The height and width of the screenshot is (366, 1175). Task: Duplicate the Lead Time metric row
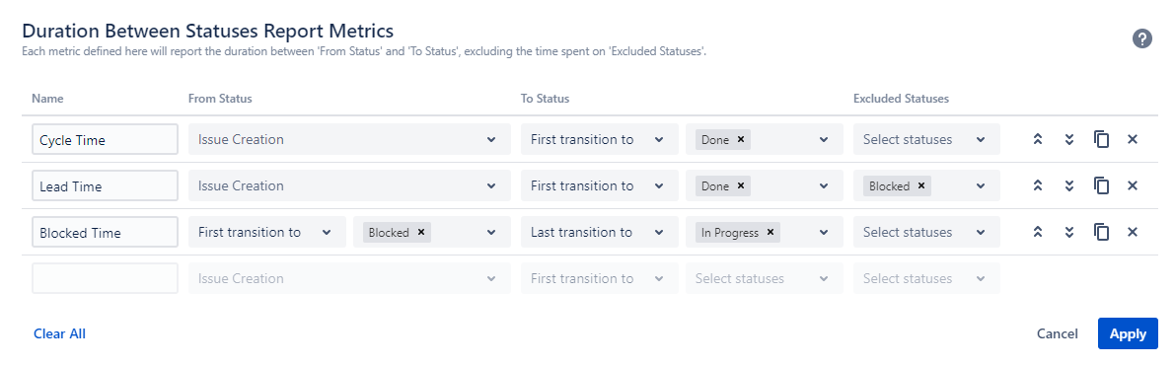point(1101,186)
